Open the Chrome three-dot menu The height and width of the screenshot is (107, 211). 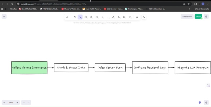[x=208, y=4]
